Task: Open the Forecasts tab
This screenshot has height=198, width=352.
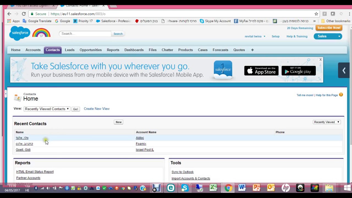Action: pyautogui.click(x=220, y=50)
